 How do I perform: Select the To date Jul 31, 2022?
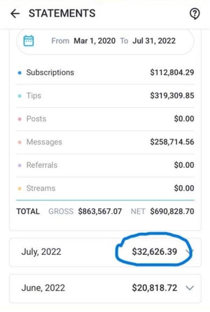click(x=154, y=41)
